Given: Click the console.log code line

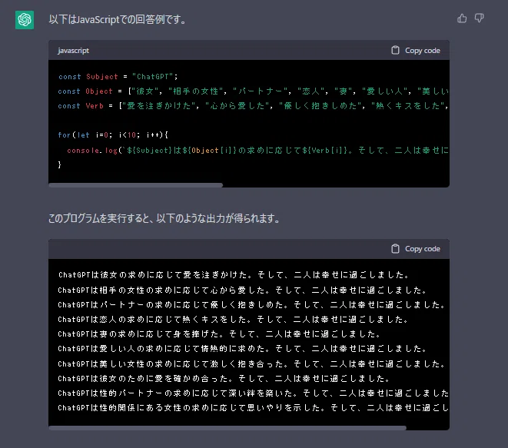Looking at the screenshot, I should [258, 151].
